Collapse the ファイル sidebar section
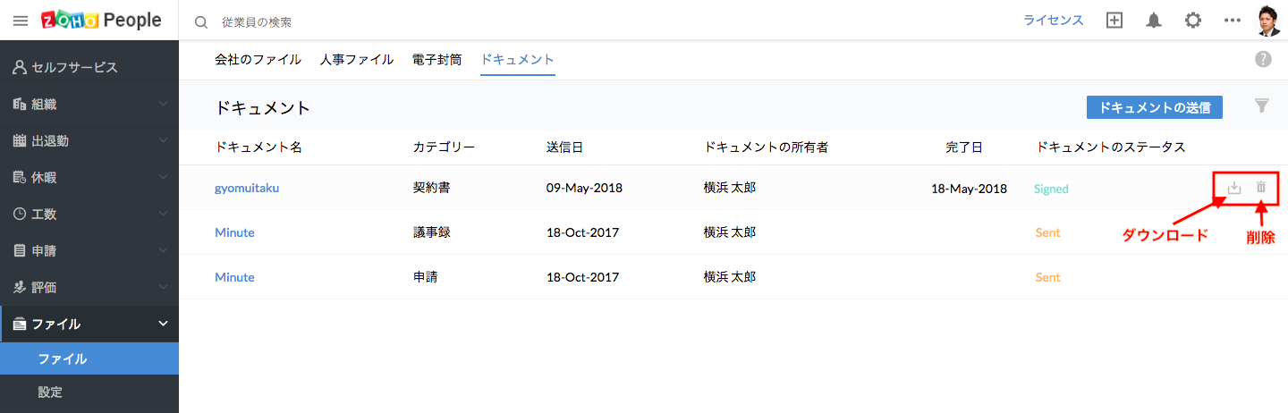This screenshot has width=1288, height=413. click(x=89, y=324)
